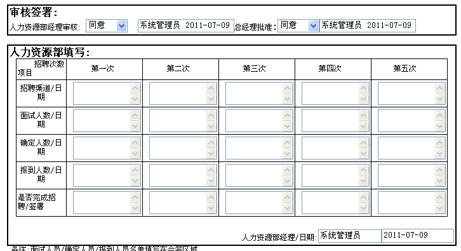Click scroll-down arrow in 确定人数/日期 第四次 box
Screen dimensions: 461x251
(363, 154)
